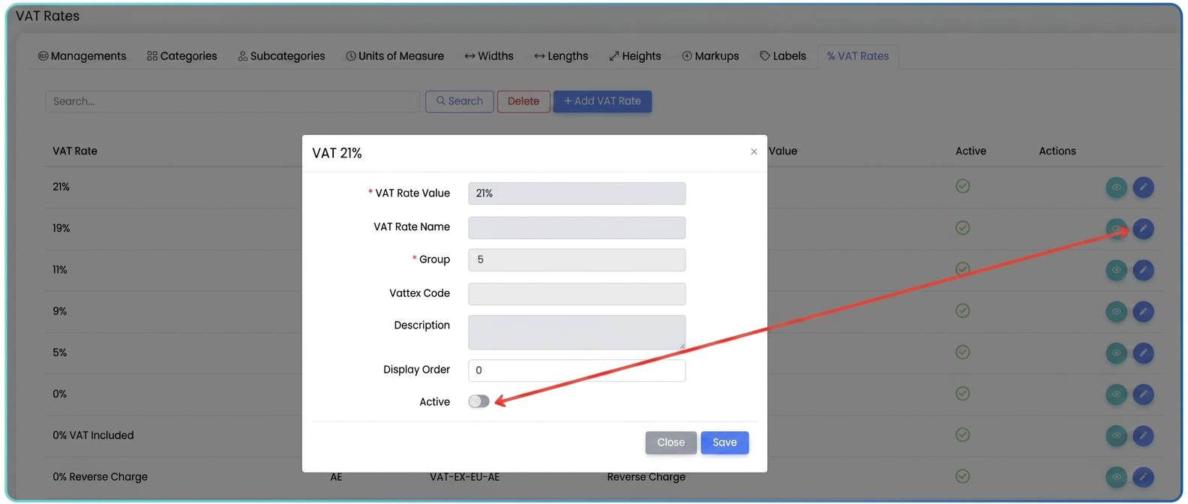Click active check mark for 0% row
Image resolution: width=1188 pixels, height=504 pixels.
click(963, 394)
